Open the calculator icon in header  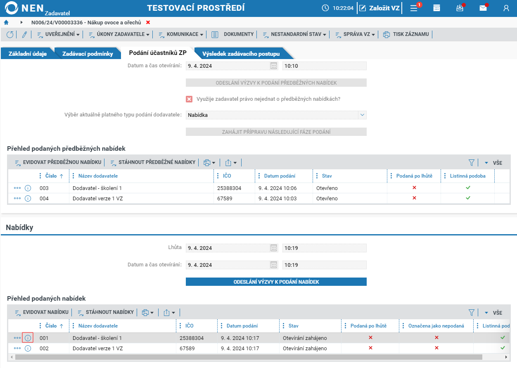(x=436, y=8)
